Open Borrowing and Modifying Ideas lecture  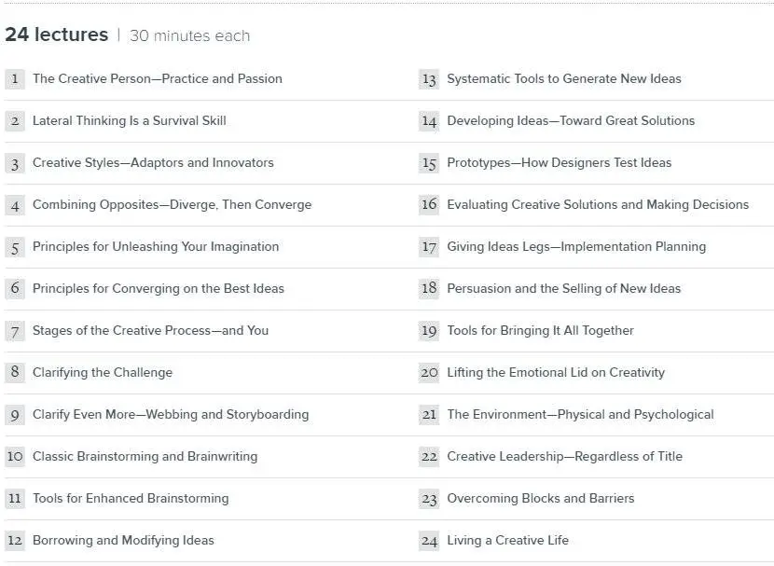pyautogui.click(x=123, y=540)
